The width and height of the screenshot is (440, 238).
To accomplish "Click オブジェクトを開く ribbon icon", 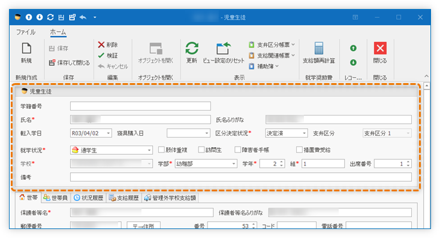I will (x=156, y=53).
